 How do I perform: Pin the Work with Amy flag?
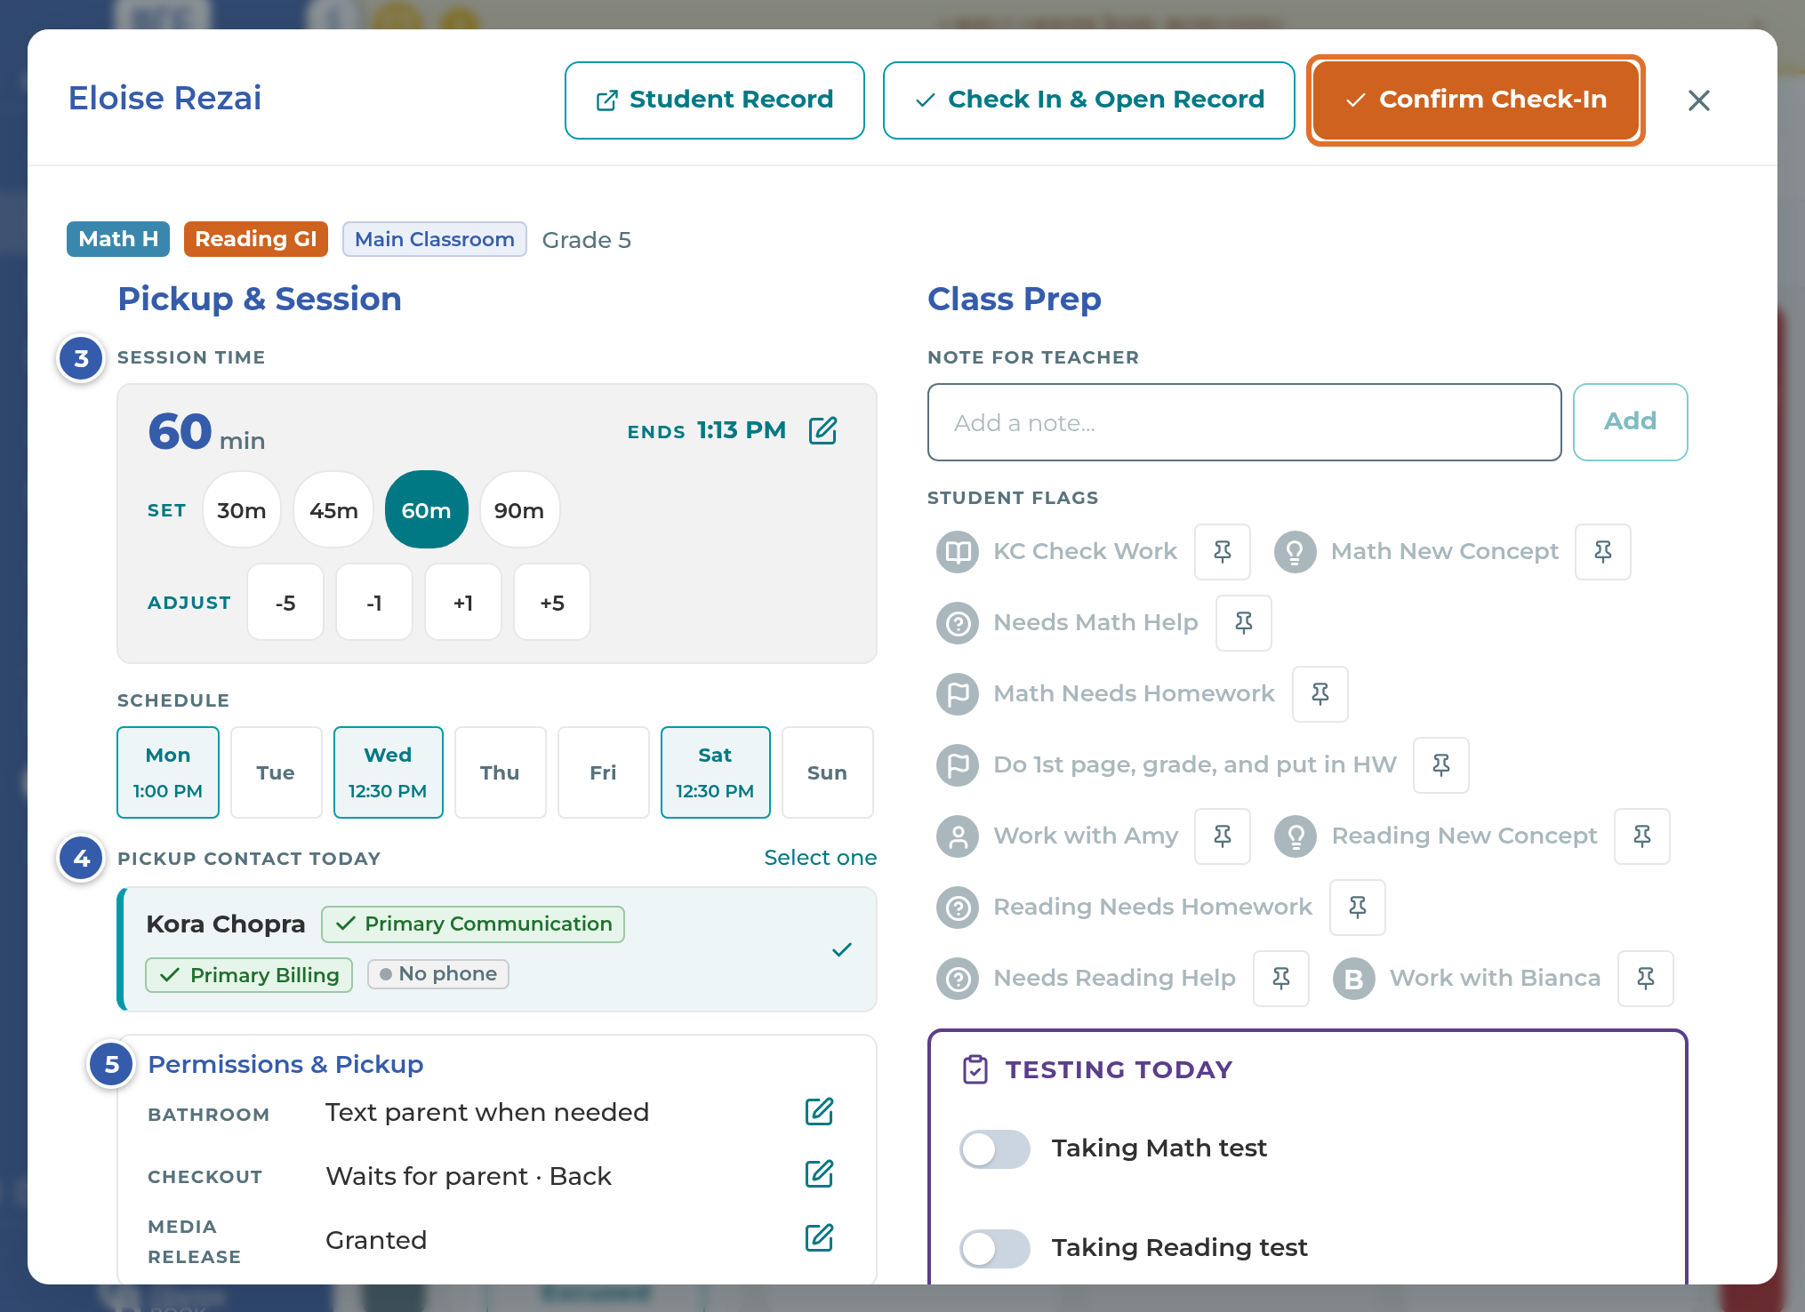pos(1223,836)
